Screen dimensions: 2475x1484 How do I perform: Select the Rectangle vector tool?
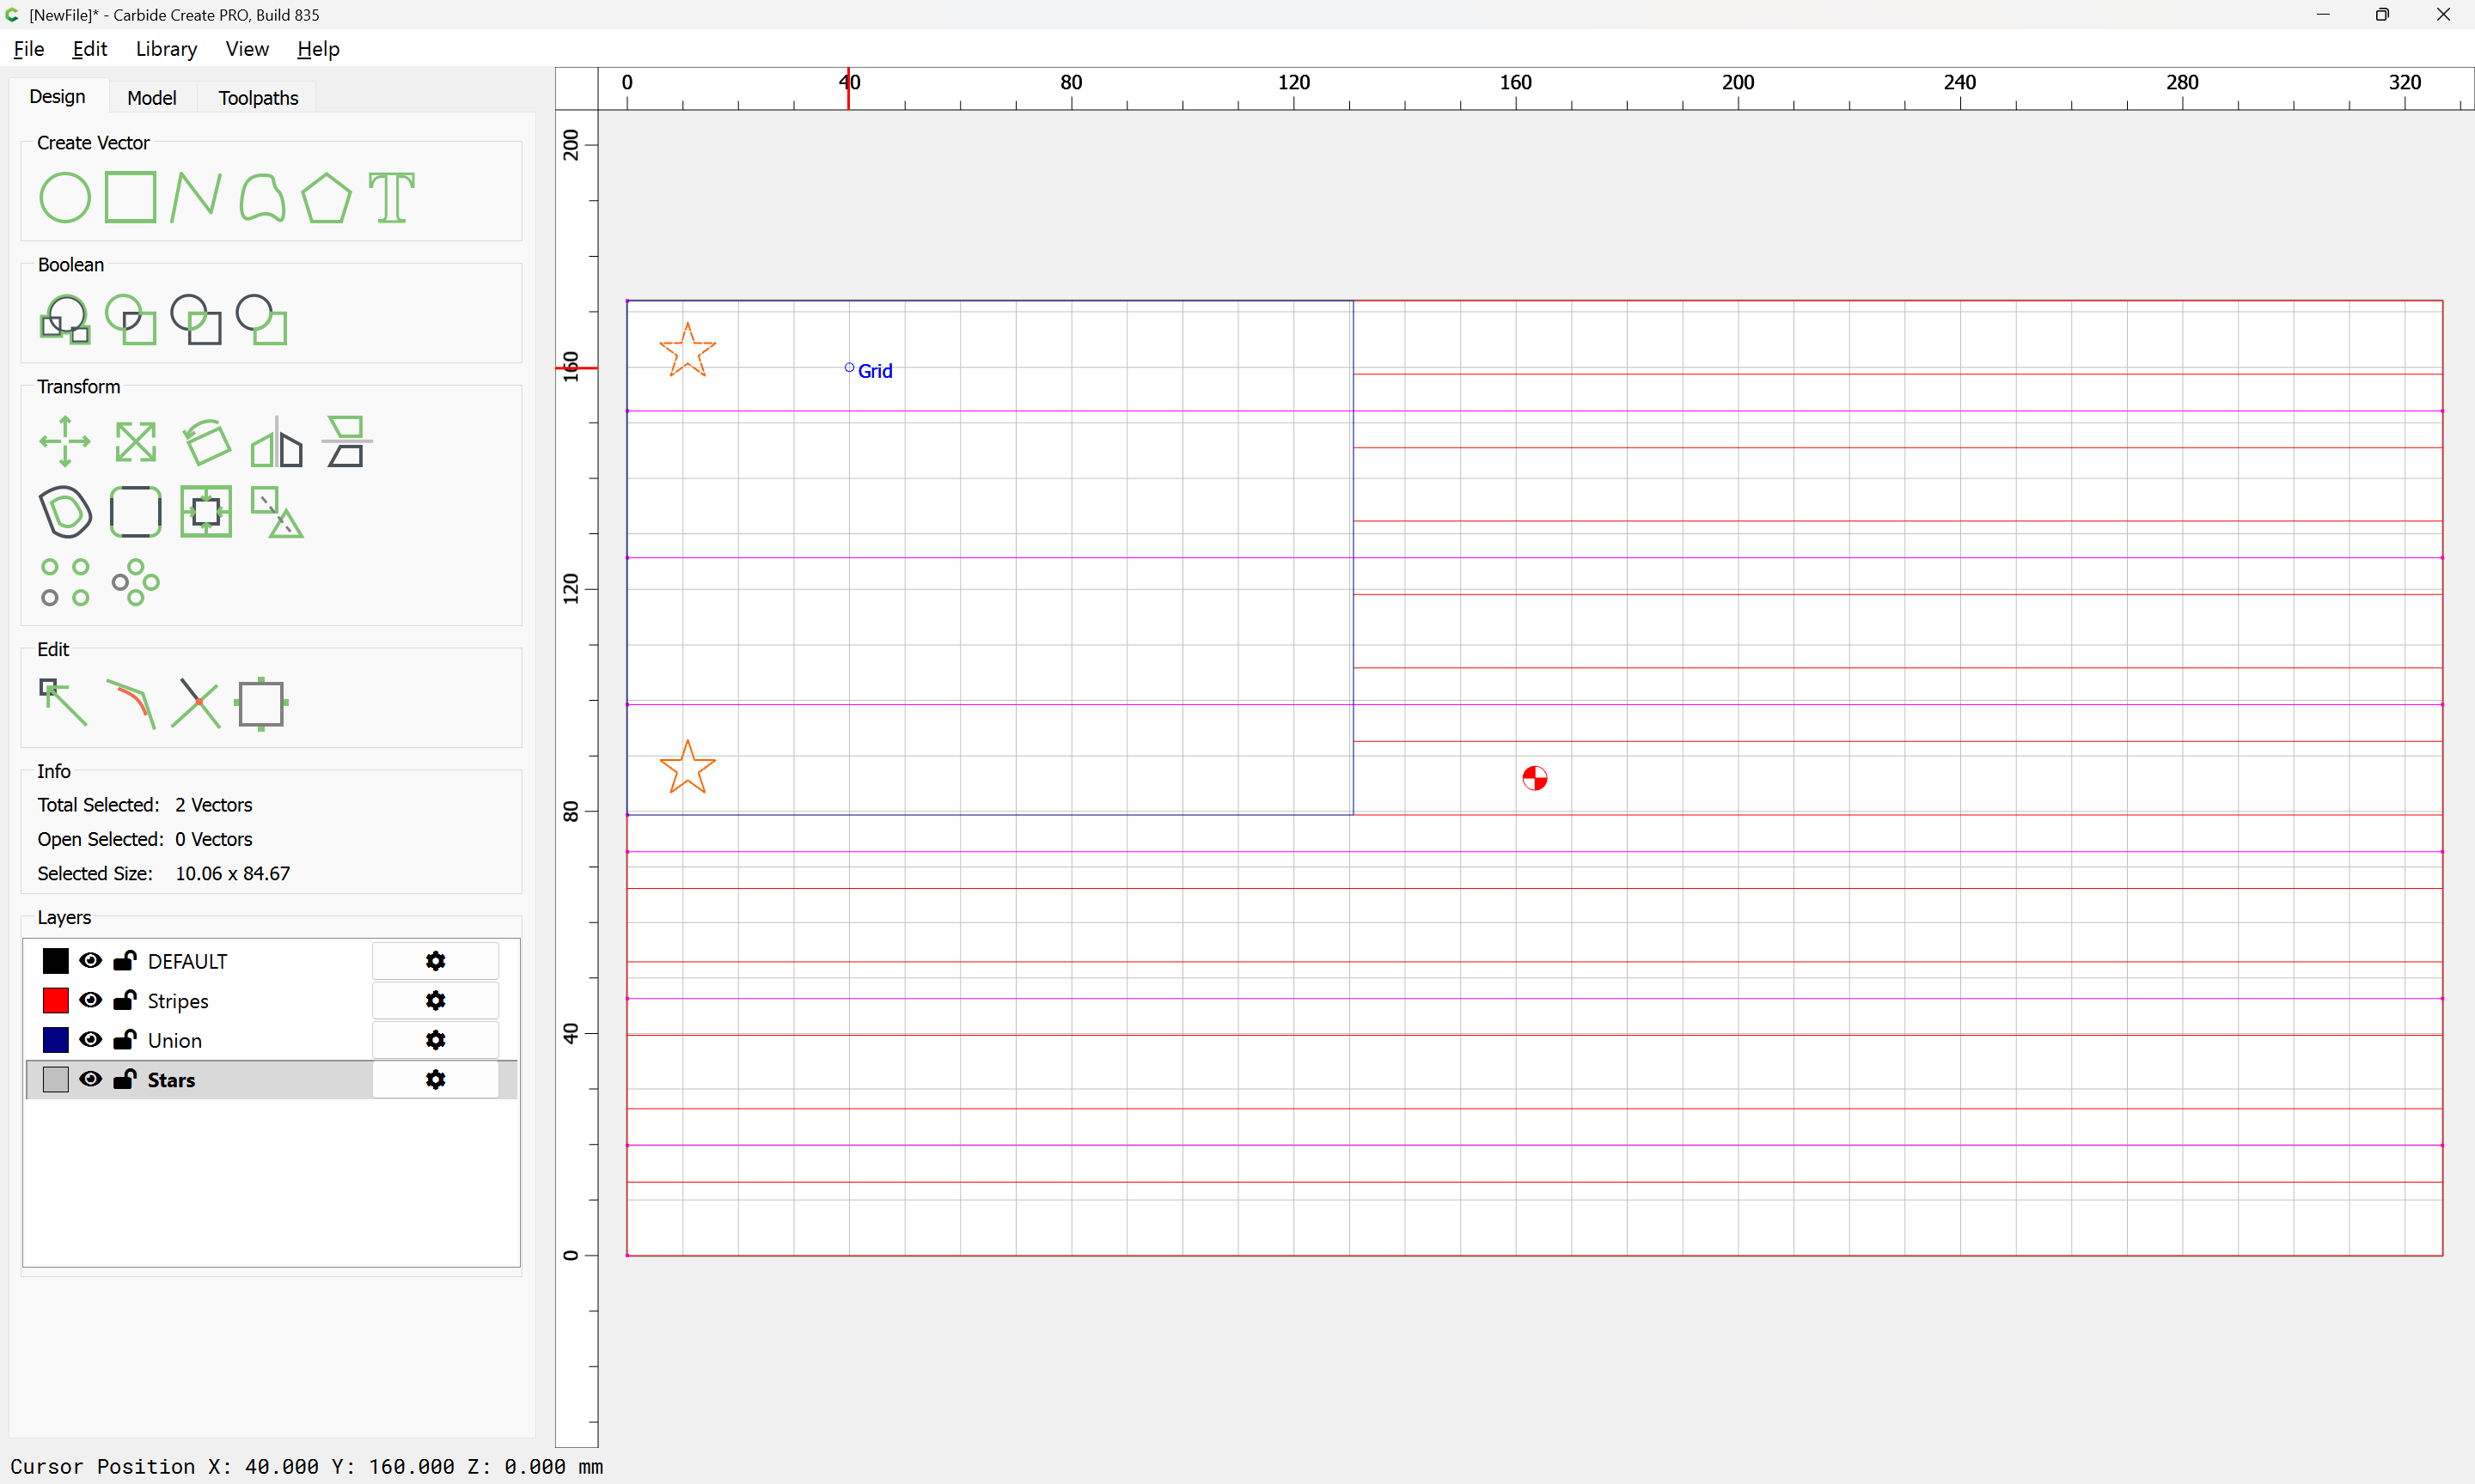(130, 197)
